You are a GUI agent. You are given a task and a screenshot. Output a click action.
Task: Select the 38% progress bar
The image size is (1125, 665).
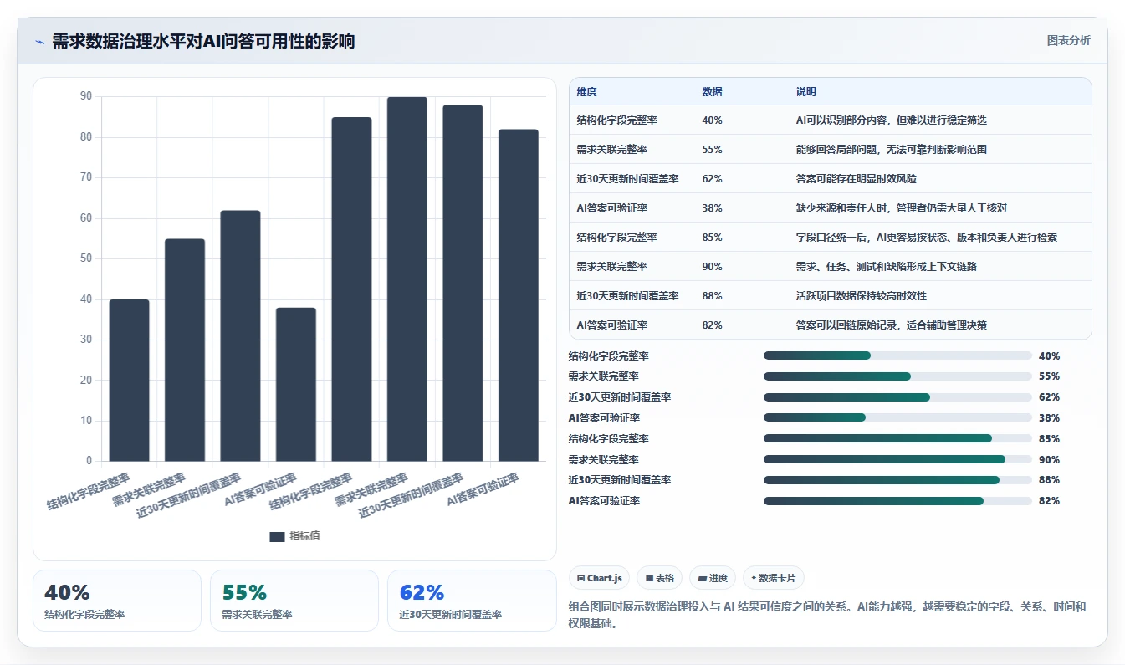[897, 417]
